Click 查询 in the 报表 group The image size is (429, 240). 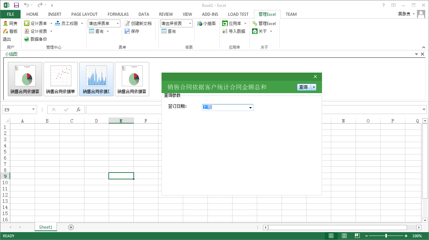(x=169, y=31)
